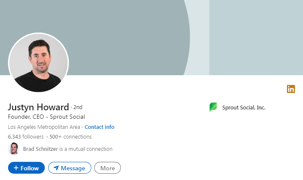Click the Los Angeles Metropolitan Area location

click(x=44, y=127)
